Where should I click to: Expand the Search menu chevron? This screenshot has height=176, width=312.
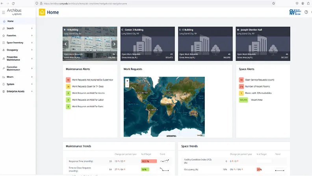[32, 28]
